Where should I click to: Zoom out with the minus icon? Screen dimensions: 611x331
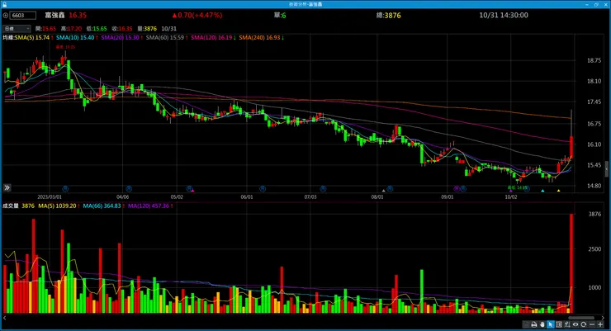[x=592, y=324]
